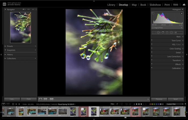Enable the Original Photo checkbox

(x=153, y=28)
